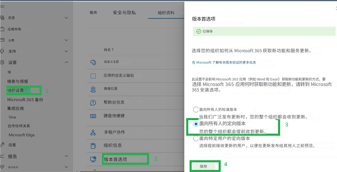Open Microsoft 365 备份 in the sidebar
Viewport: 337px width, 172px height.
tap(25, 99)
